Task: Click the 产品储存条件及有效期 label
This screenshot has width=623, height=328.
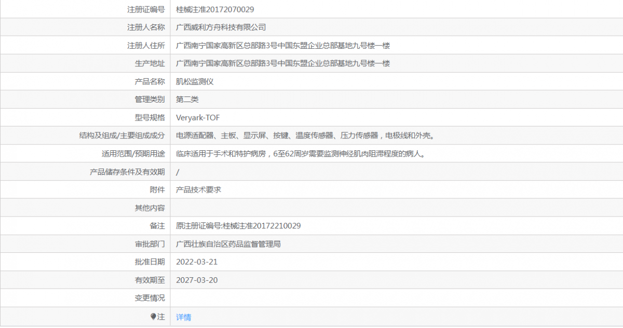Action: click(x=127, y=172)
